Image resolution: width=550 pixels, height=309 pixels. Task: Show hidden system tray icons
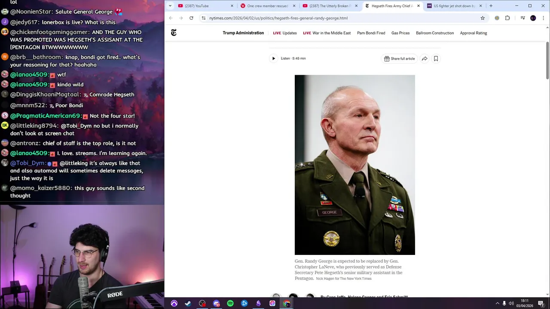[x=497, y=303]
